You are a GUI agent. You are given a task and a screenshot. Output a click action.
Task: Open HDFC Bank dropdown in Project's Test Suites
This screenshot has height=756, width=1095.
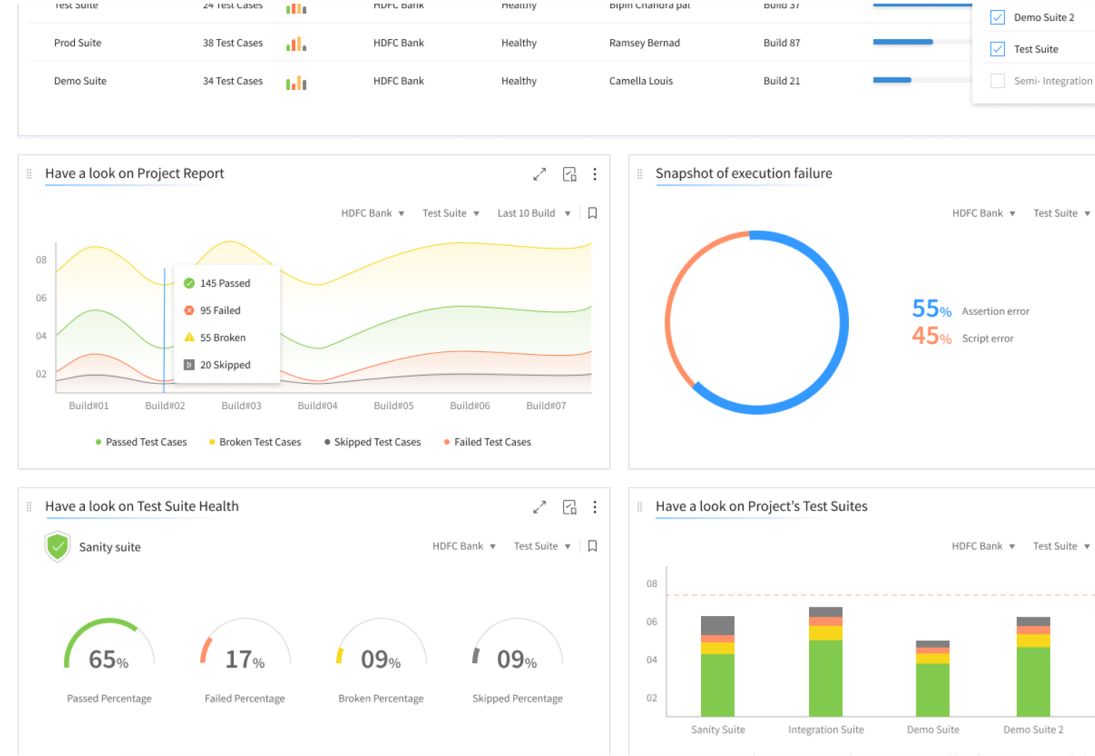984,546
